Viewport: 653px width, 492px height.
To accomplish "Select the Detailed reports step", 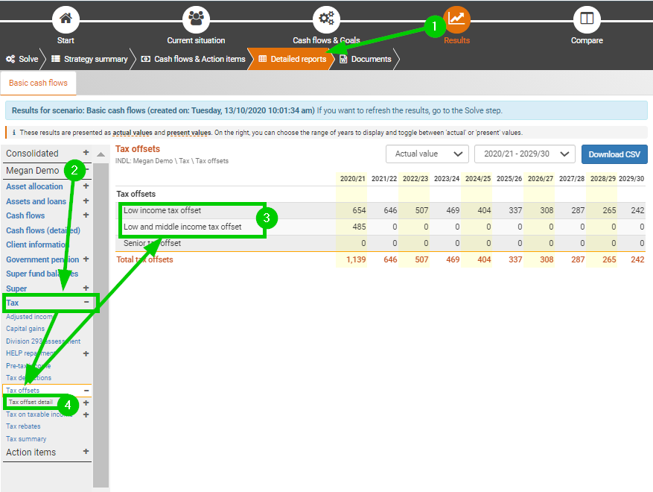I will tap(292, 59).
